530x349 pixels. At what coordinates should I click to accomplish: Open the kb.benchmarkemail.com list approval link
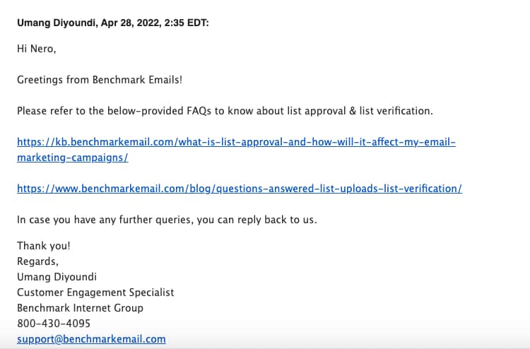tap(236, 142)
